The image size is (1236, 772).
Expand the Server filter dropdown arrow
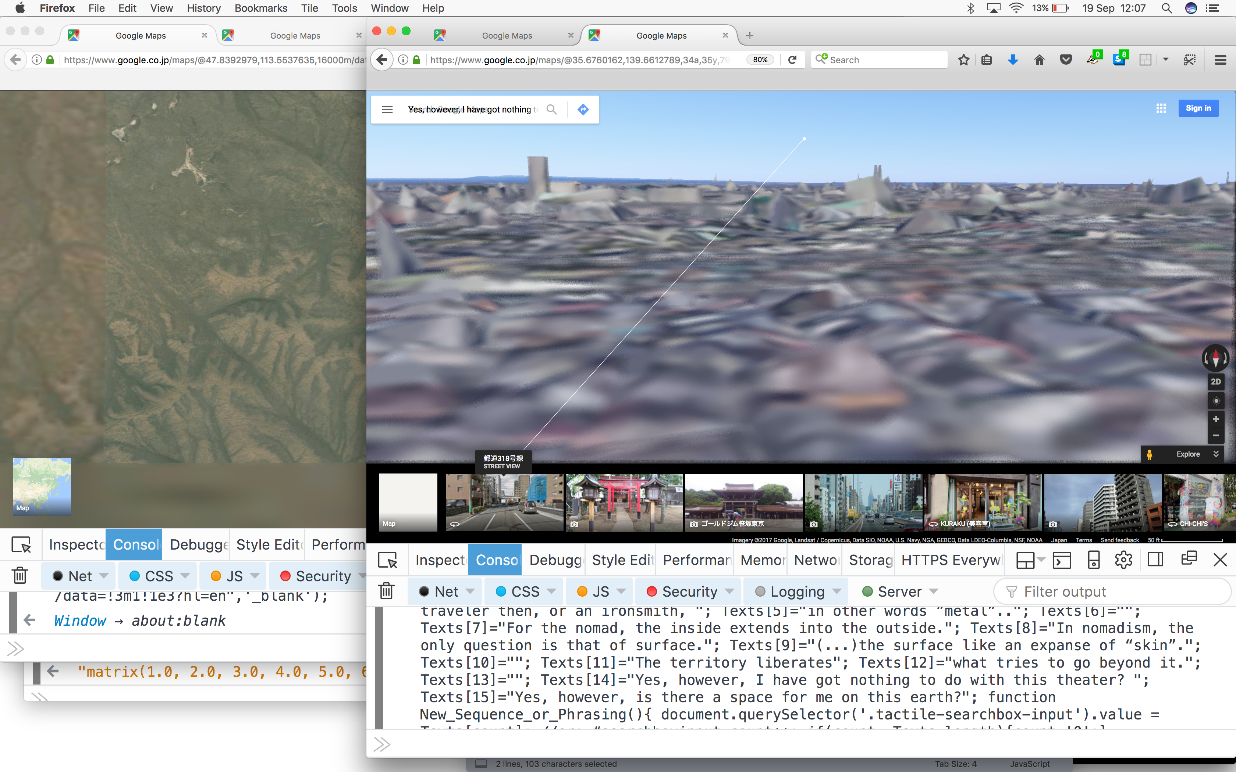tap(934, 591)
